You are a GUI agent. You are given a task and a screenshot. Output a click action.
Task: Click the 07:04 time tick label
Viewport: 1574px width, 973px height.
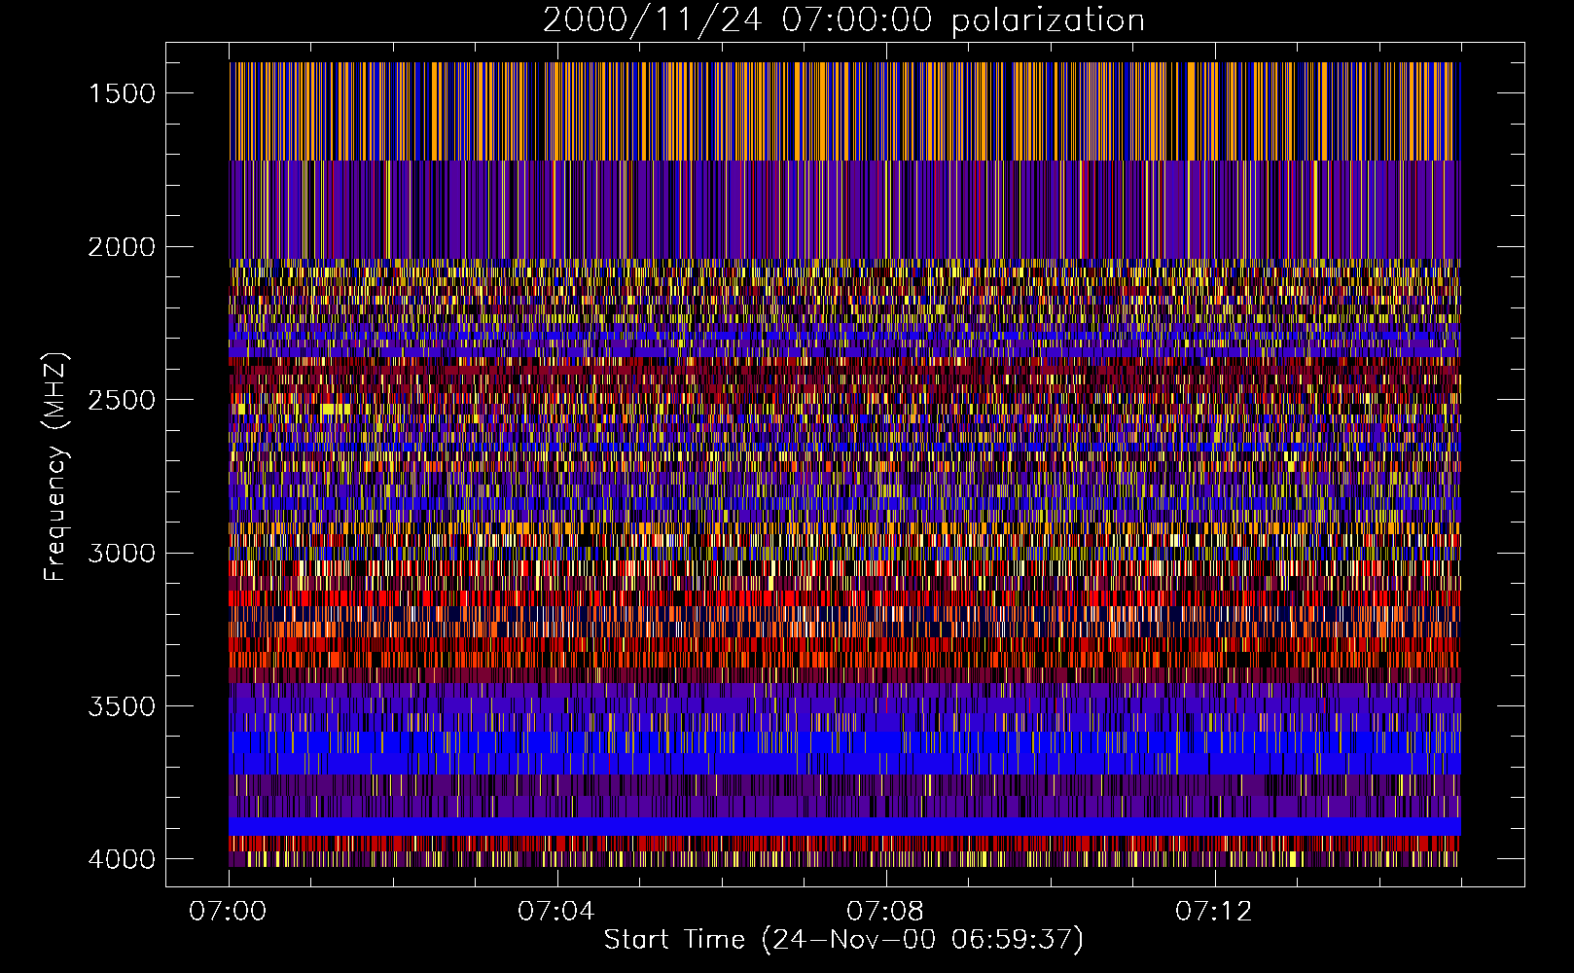[556, 912]
